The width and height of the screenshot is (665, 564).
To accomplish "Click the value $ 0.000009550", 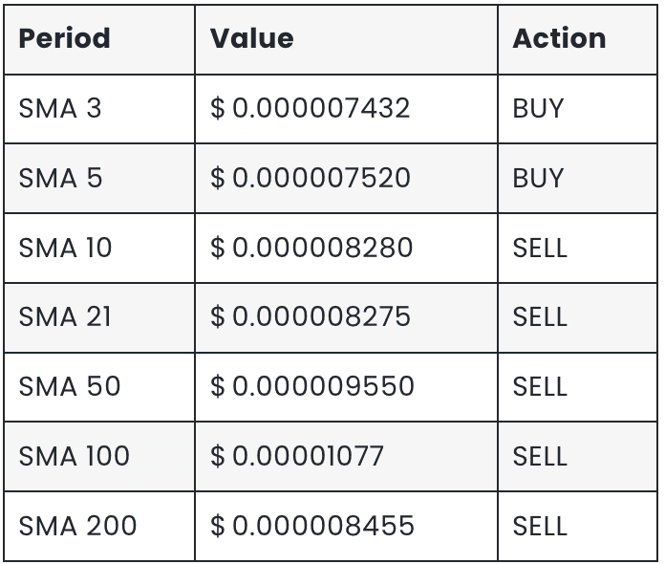I will [x=311, y=386].
